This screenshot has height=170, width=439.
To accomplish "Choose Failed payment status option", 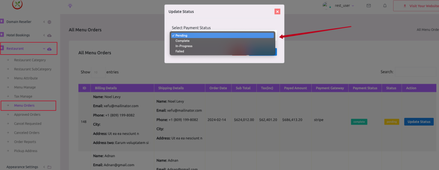I will point(223,51).
